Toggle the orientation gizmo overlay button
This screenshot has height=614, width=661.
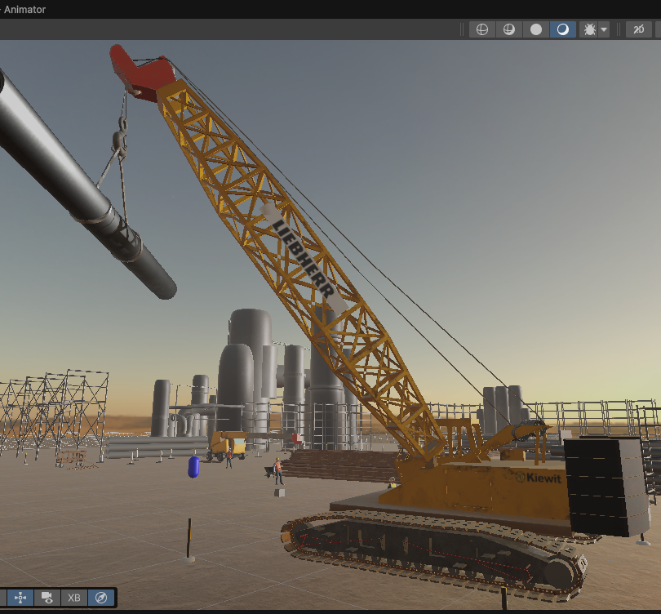pos(20,598)
